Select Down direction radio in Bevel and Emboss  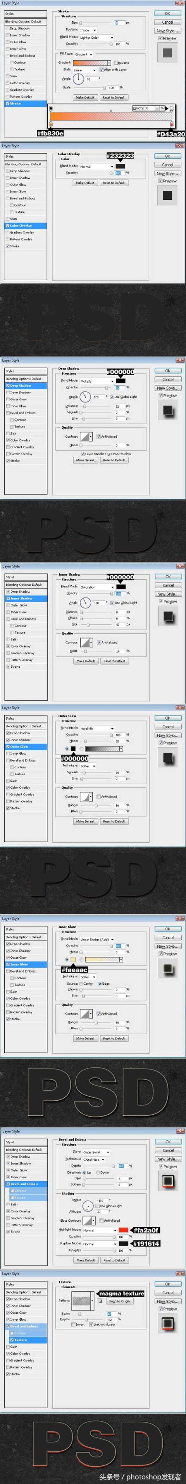(98, 1172)
